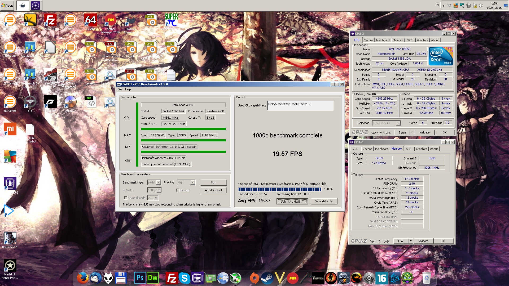This screenshot has height=286, width=509.
Task: Click Validate in the upper CPU-Z window
Action: (424, 132)
